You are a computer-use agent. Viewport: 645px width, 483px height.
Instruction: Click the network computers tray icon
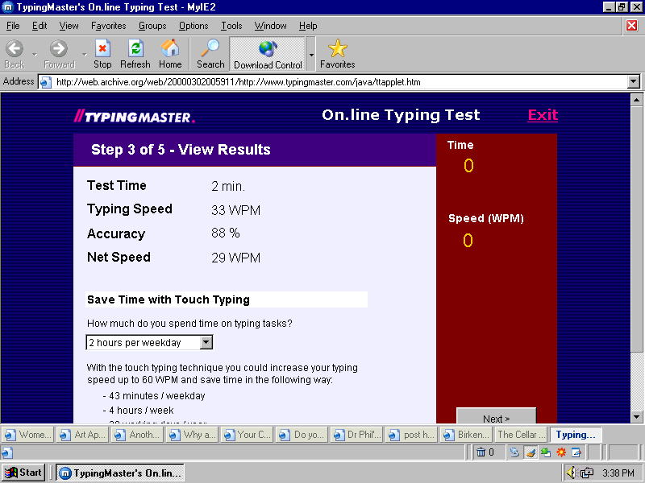point(587,473)
